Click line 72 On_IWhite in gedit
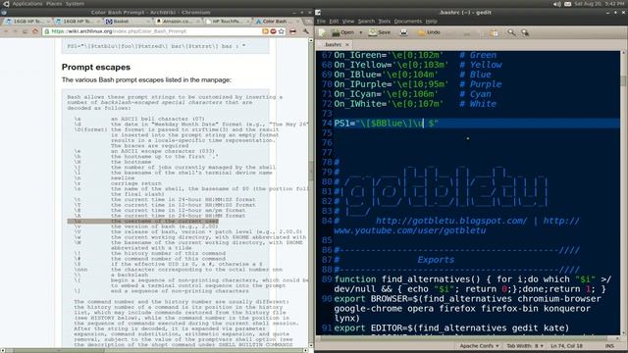This screenshot has height=353, width=628. pos(415,104)
